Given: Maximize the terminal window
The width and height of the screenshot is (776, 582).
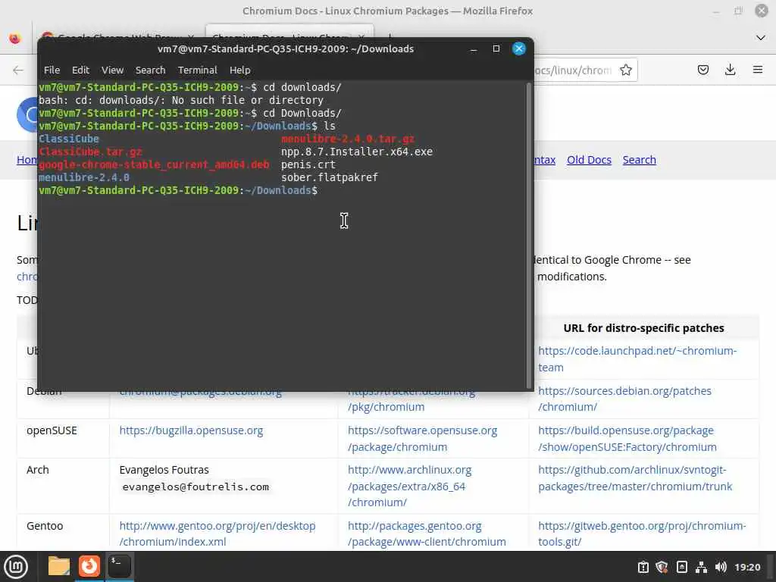Looking at the screenshot, I should tap(496, 48).
